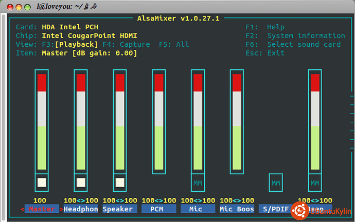
Task: Toggle the Speaker mute indicator
Action: [120, 182]
